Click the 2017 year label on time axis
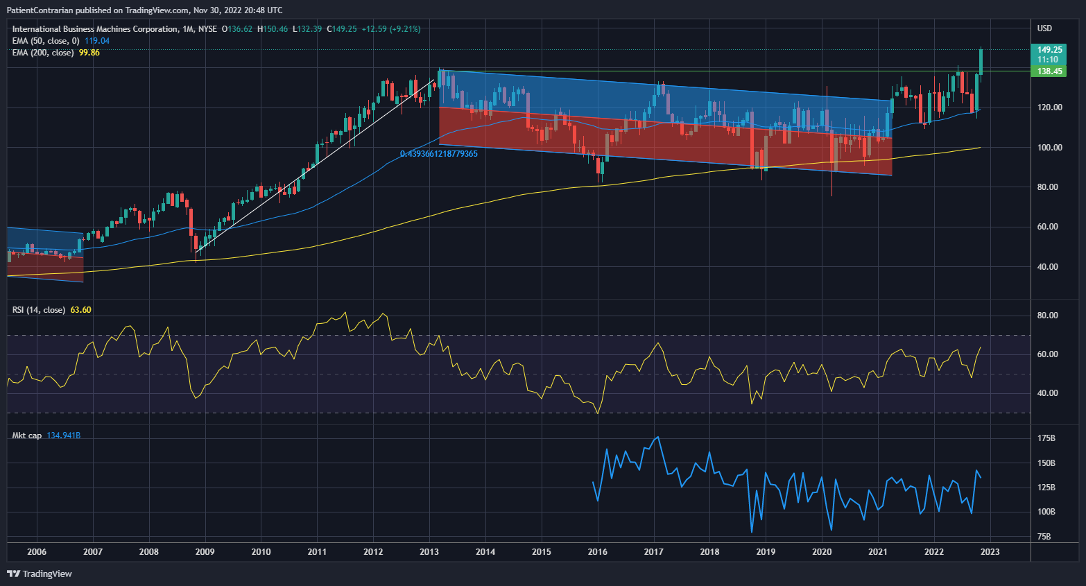This screenshot has width=1086, height=586. click(654, 552)
